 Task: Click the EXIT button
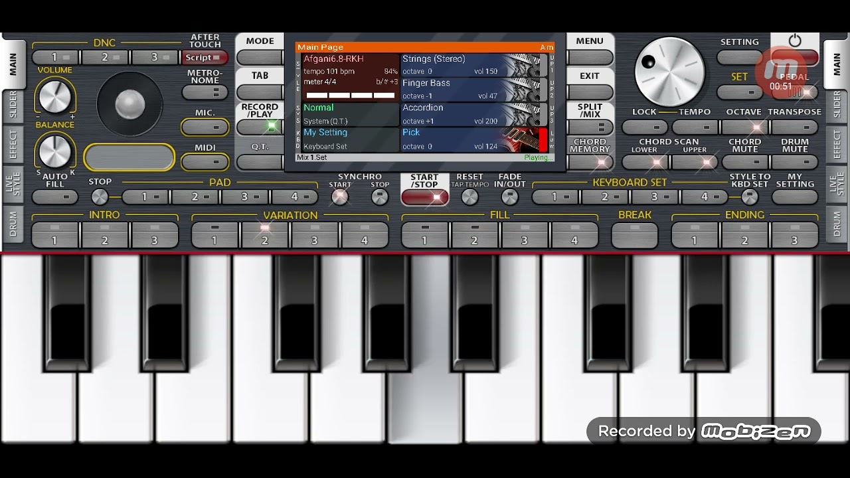[590, 92]
